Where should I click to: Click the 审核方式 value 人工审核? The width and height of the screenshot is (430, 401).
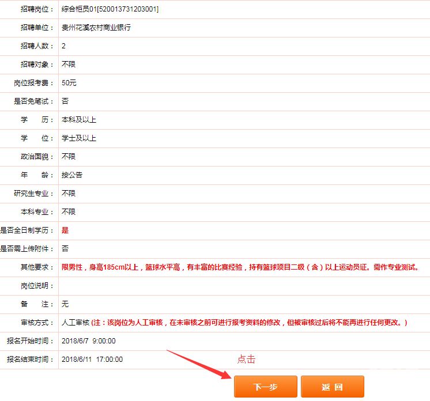tap(76, 322)
